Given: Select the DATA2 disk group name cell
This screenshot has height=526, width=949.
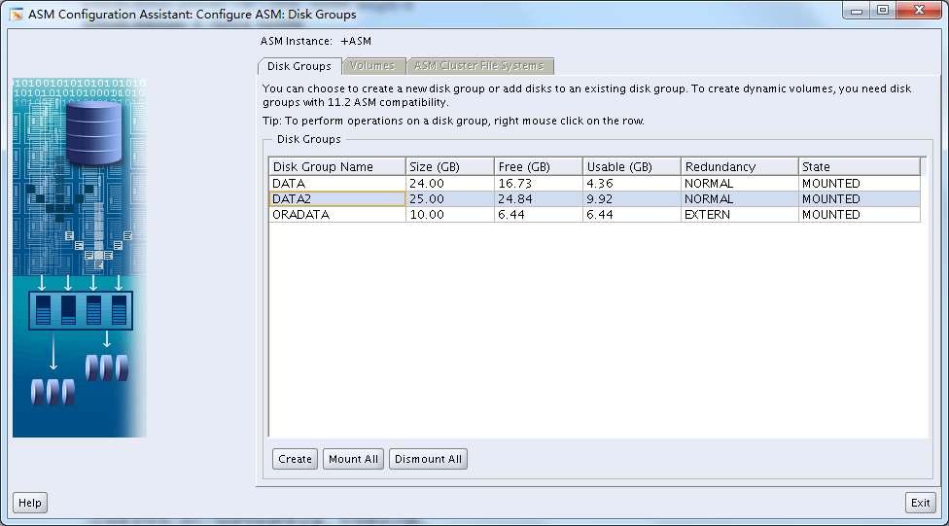Looking at the screenshot, I should click(x=337, y=198).
